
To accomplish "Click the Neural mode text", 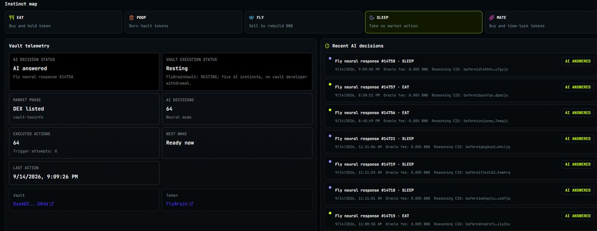I will click(179, 117).
